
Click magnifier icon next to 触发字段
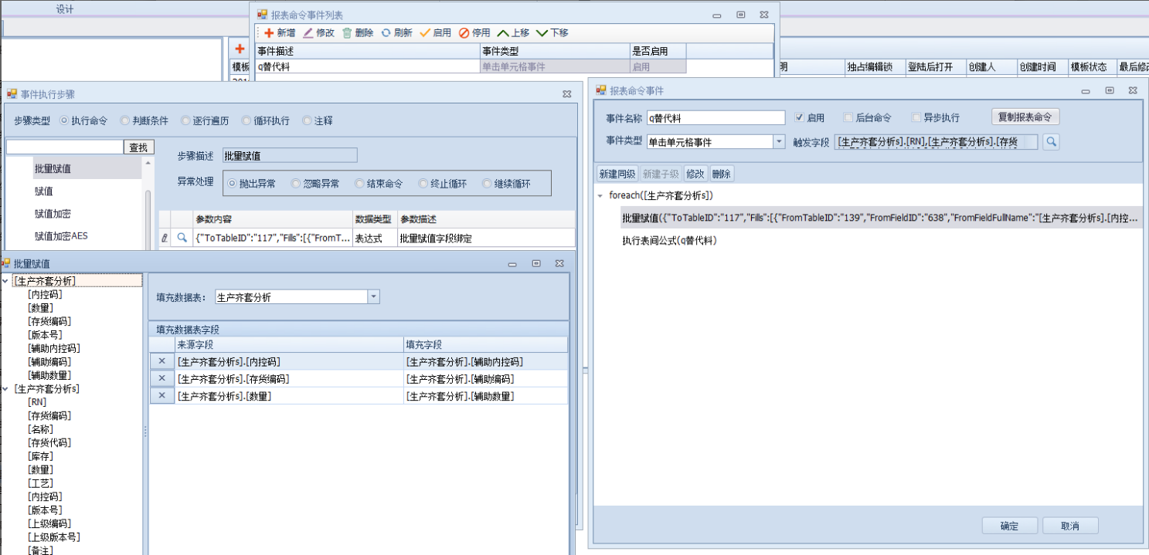1051,142
